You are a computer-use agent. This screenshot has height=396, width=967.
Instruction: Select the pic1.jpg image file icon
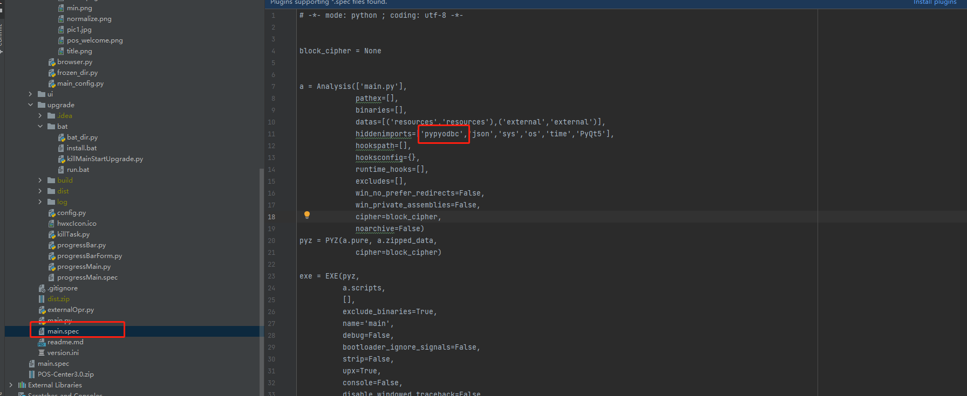pyautogui.click(x=61, y=30)
